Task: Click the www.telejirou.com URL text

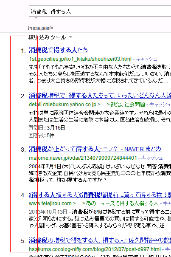Action: pyautogui.click(x=50, y=203)
